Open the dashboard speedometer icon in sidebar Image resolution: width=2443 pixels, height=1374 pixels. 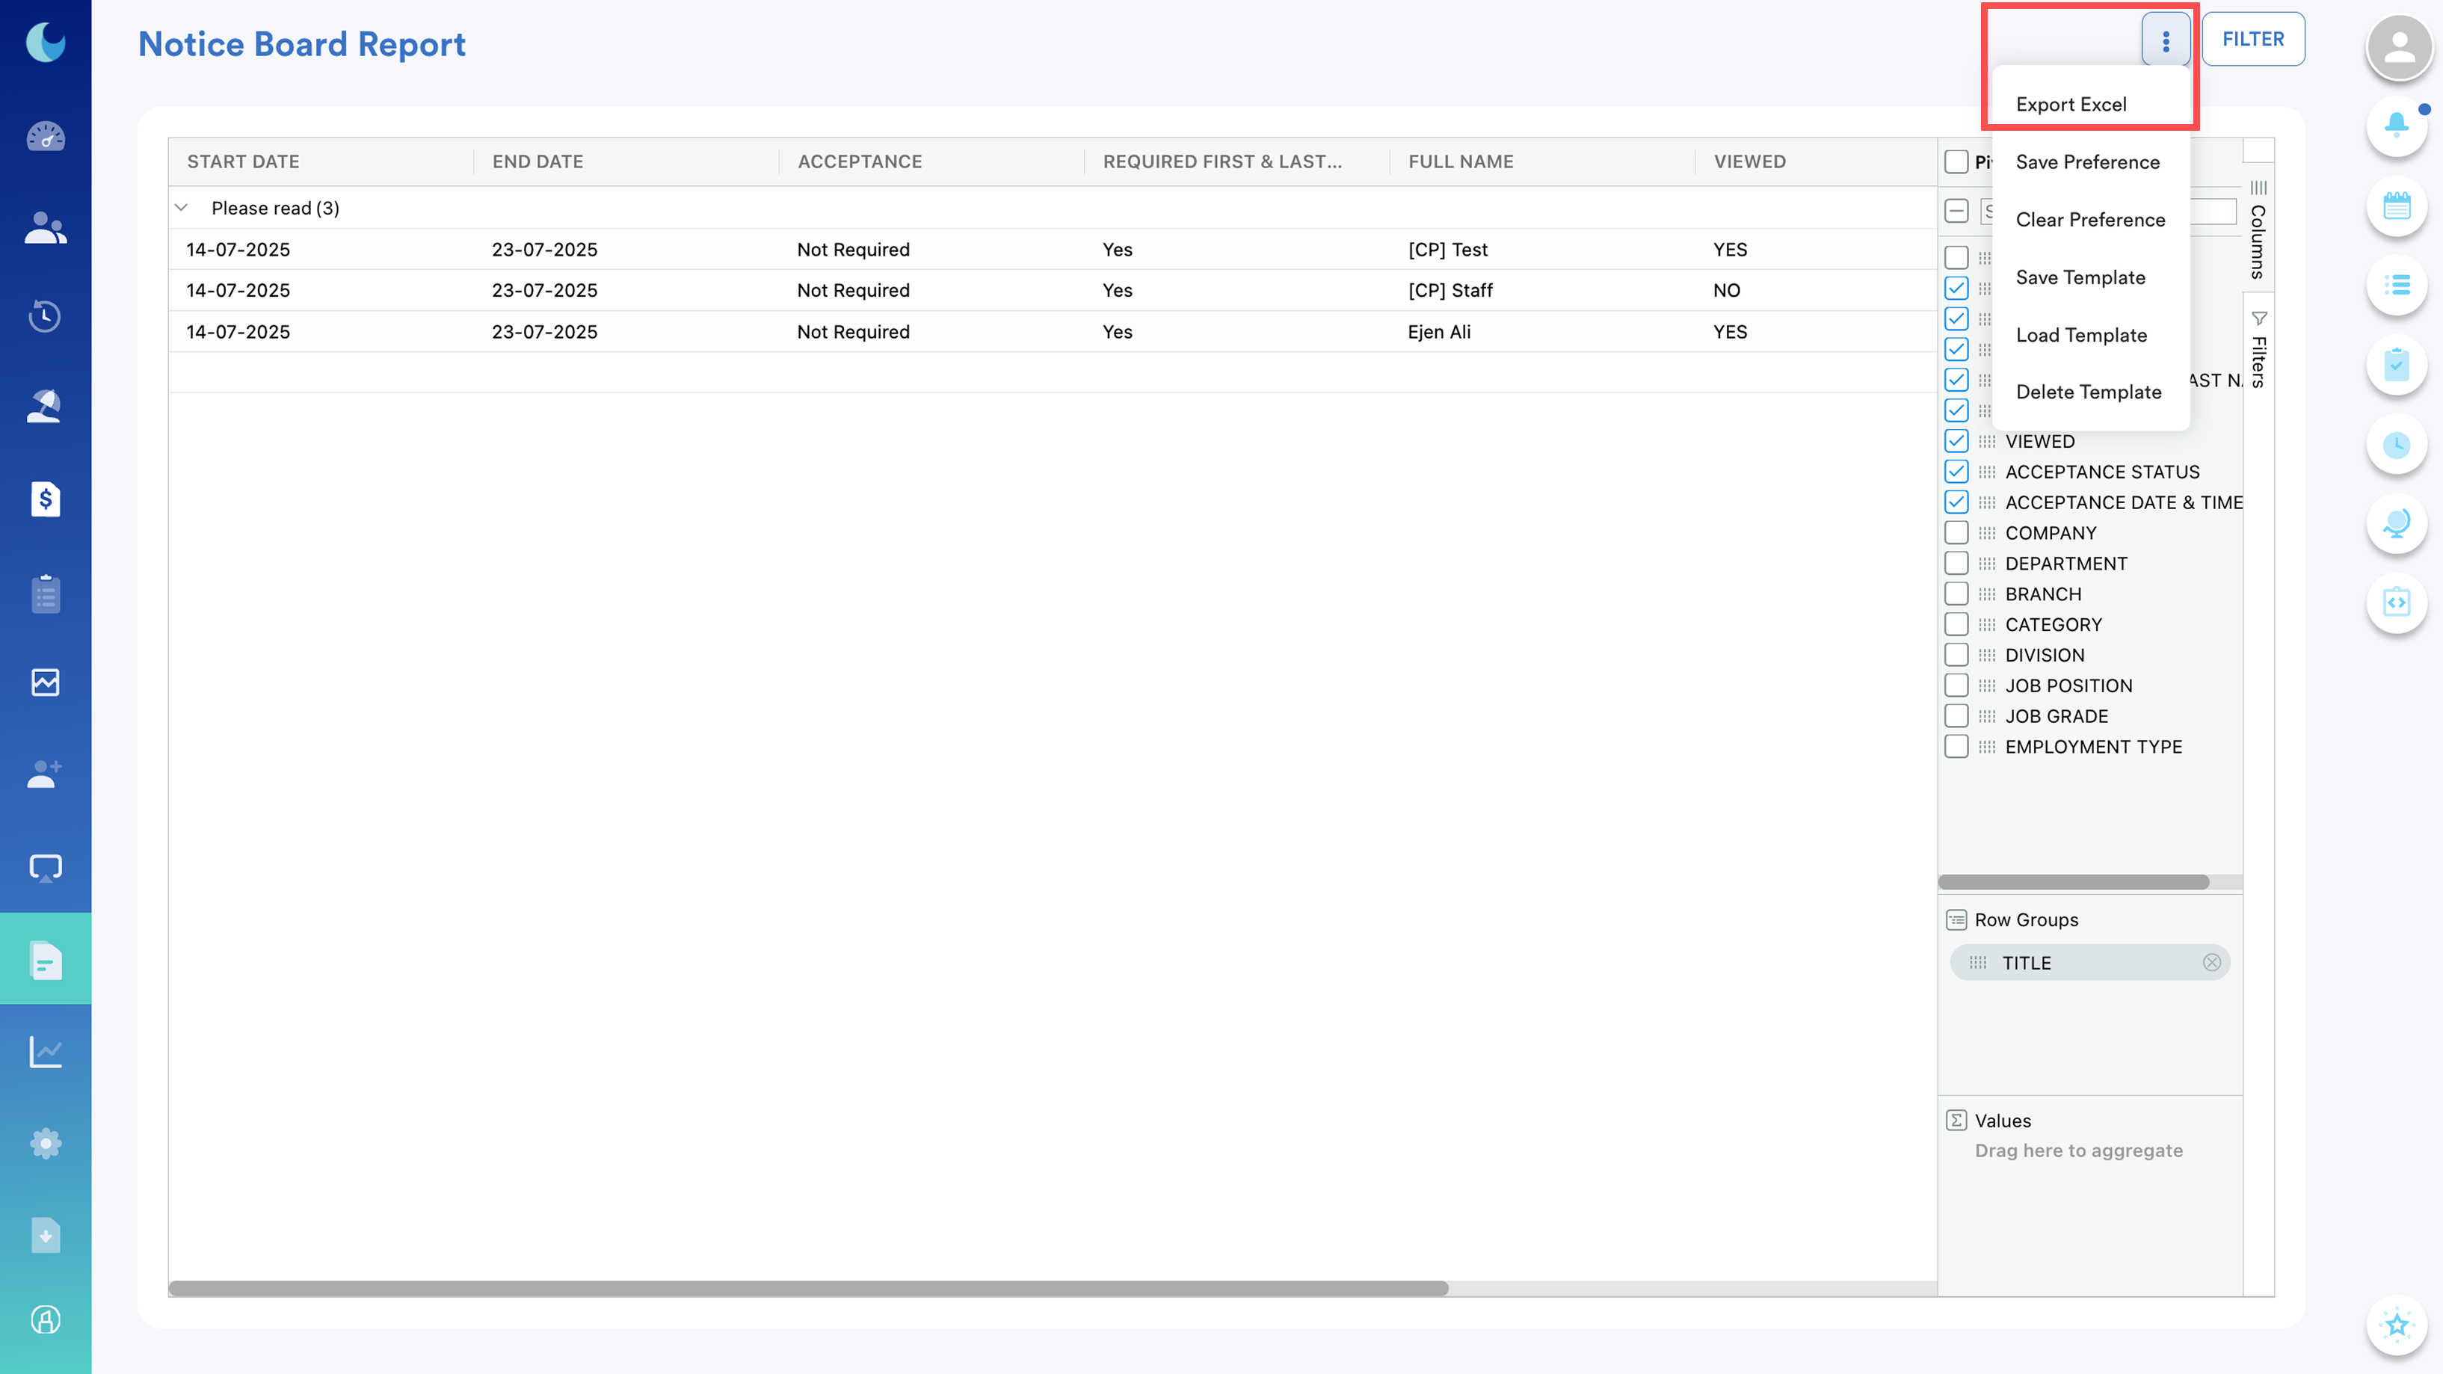click(x=45, y=138)
